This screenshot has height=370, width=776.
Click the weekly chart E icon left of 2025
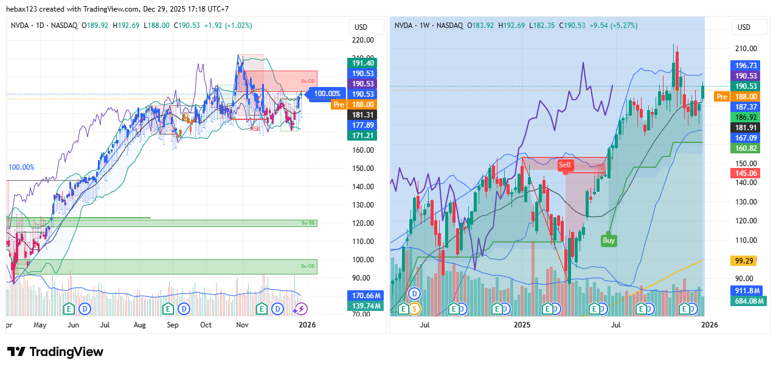[497, 309]
